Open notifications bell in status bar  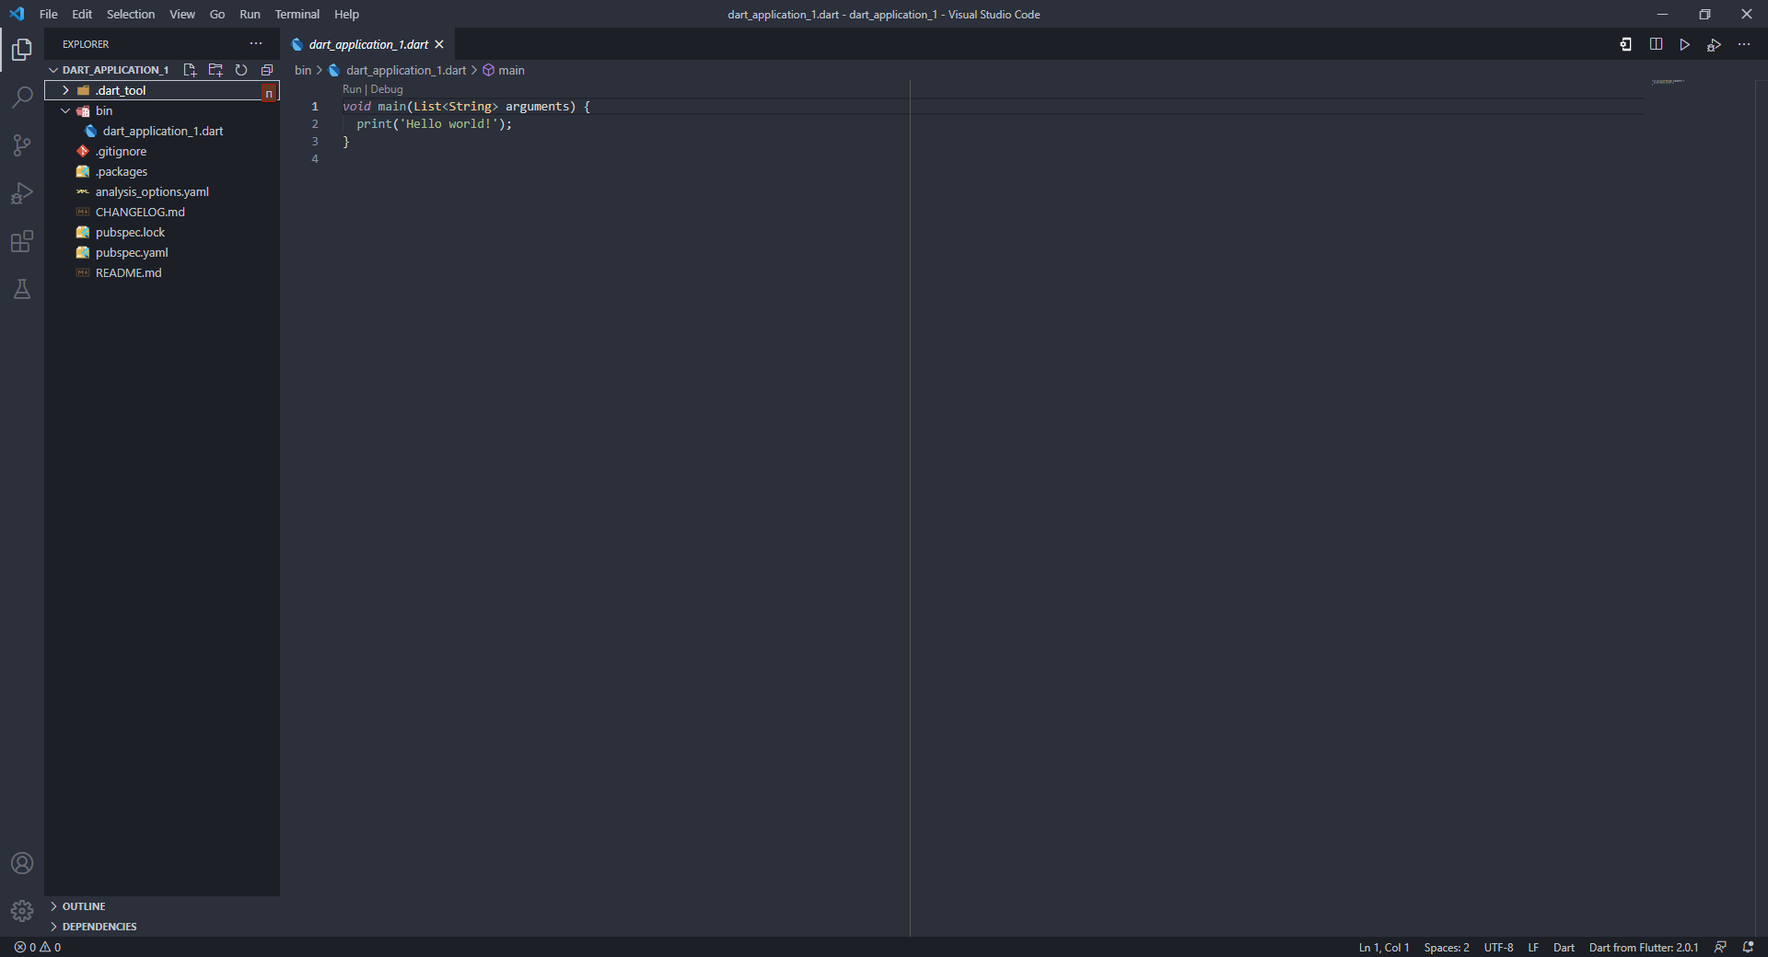[1748, 947]
